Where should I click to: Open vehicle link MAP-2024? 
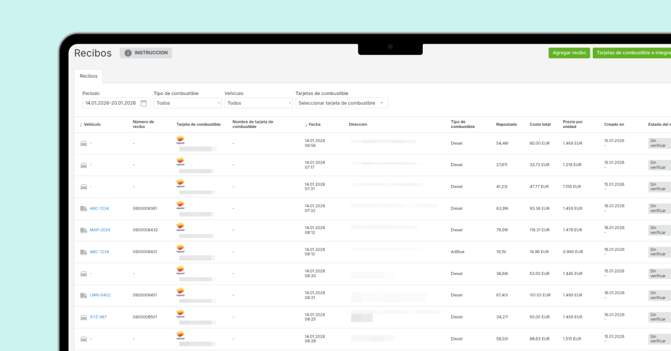pos(100,230)
